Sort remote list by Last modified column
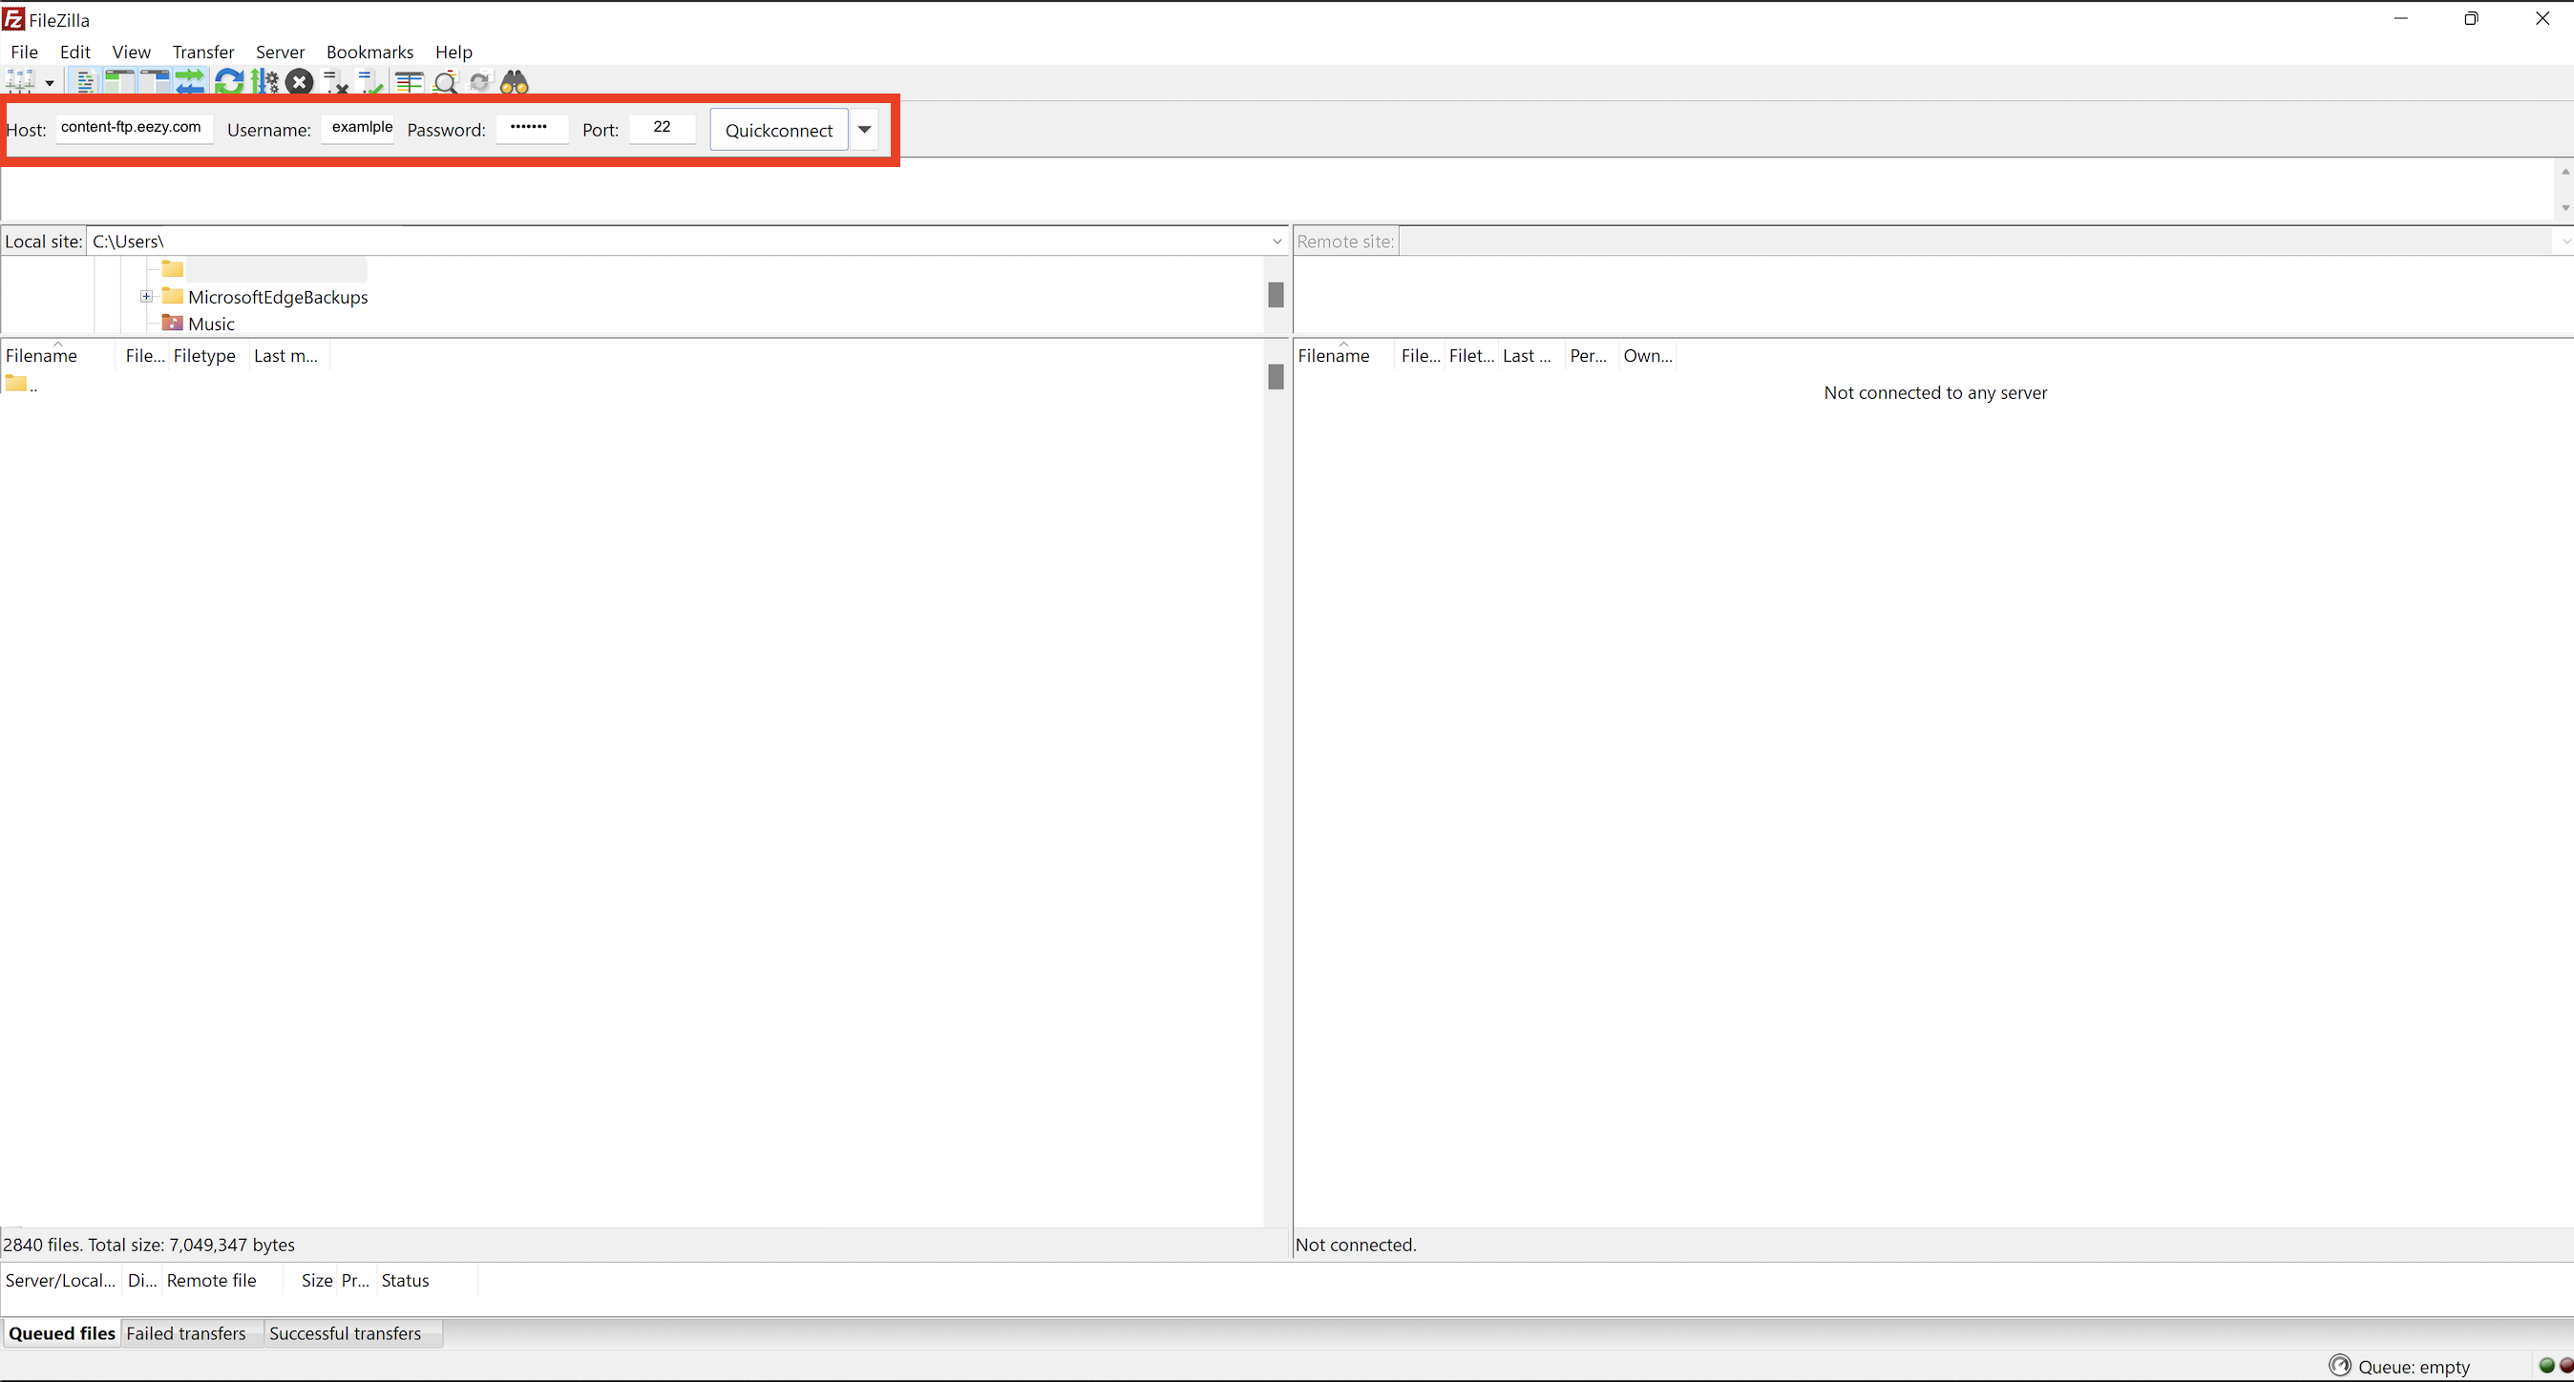This screenshot has height=1382, width=2574. (1529, 355)
